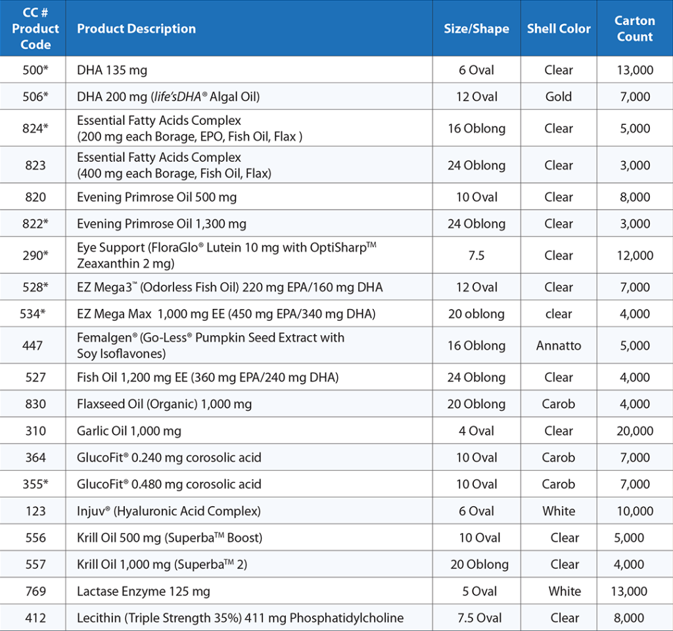Click the Carton Count column header
Image resolution: width=673 pixels, height=631 pixels.
634,29
